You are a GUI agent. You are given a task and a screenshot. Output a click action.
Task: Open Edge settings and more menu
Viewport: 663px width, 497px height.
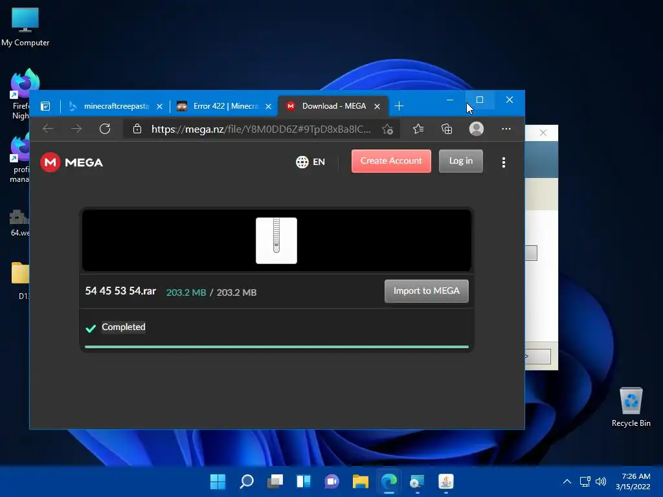point(506,129)
